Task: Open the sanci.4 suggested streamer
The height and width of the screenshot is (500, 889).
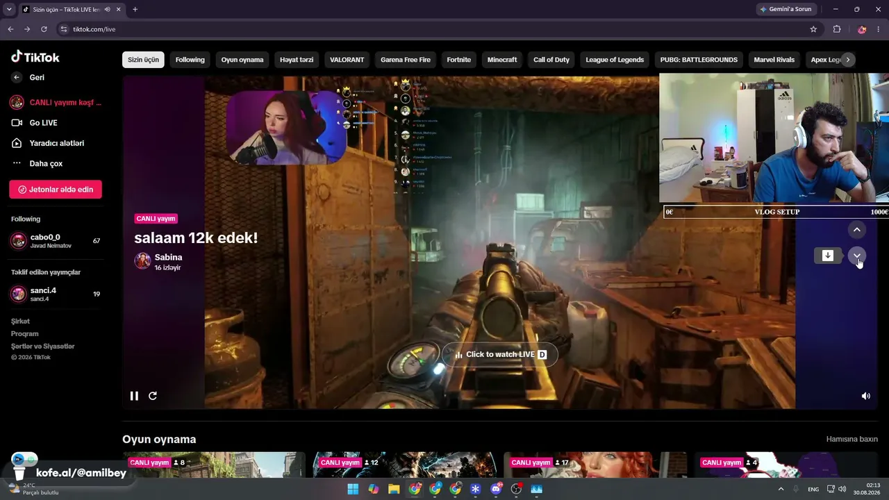Action: pyautogui.click(x=56, y=294)
